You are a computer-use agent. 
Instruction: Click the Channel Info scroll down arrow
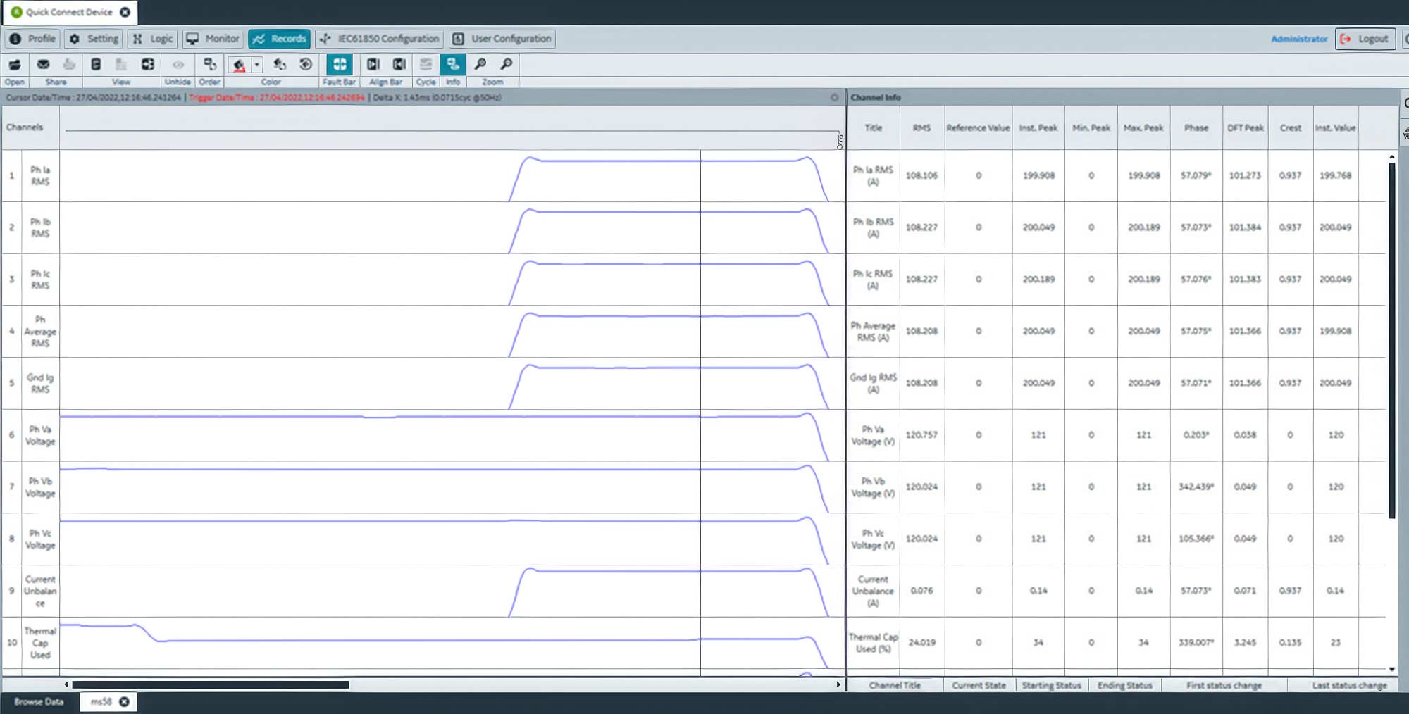[1392, 669]
